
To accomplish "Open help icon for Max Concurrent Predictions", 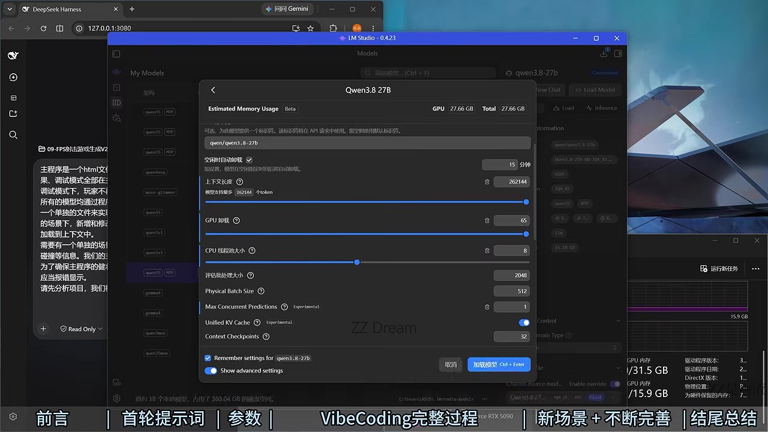I will tap(284, 307).
